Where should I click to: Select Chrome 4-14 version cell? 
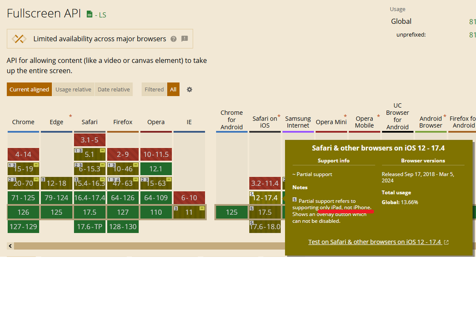click(23, 154)
